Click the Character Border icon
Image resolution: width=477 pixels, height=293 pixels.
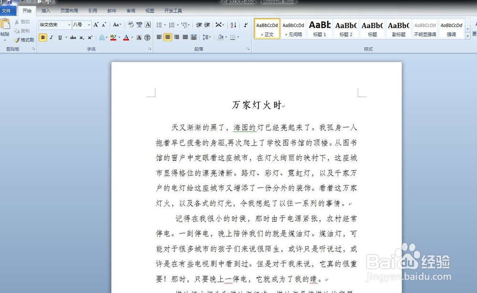[x=148, y=25]
